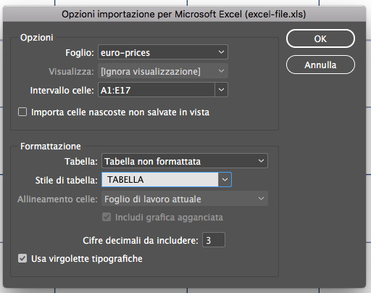Disable Usa virgolette tipografiche checkbox
The height and width of the screenshot is (293, 371).
pyautogui.click(x=22, y=258)
